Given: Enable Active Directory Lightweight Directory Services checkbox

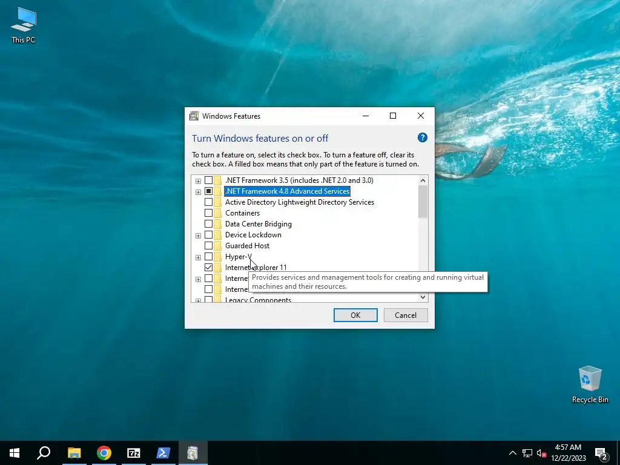Looking at the screenshot, I should pos(208,202).
